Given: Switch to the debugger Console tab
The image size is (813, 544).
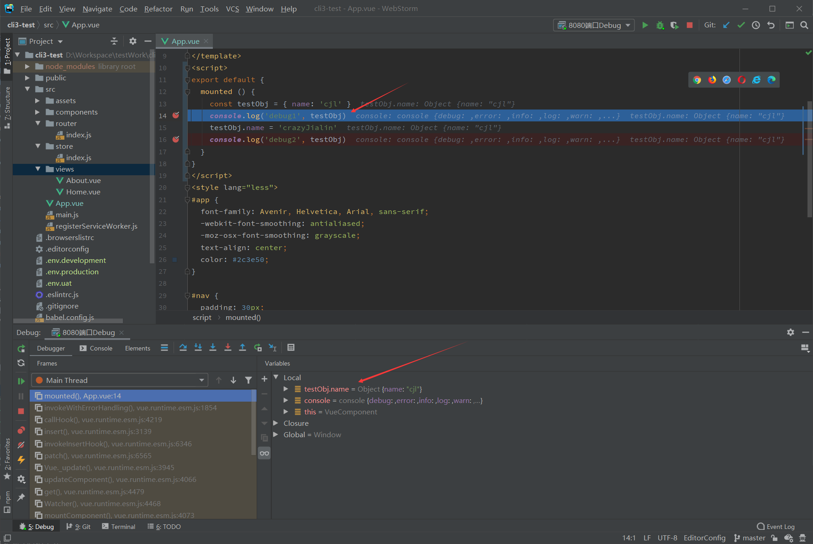Looking at the screenshot, I should click(96, 348).
